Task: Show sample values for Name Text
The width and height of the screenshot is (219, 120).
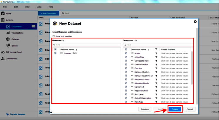Action: click(x=174, y=87)
